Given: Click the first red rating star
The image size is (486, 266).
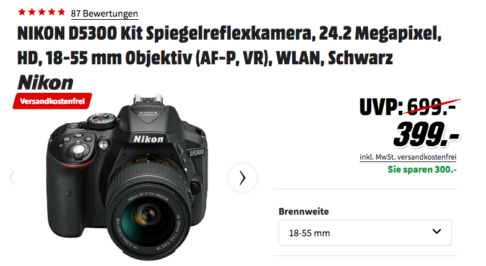Looking at the screenshot, I should (x=22, y=12).
